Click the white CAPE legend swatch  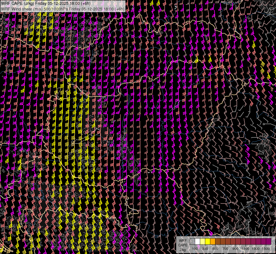(x=197, y=242)
